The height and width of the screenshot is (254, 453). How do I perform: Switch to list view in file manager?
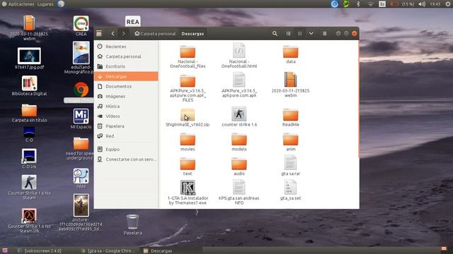288,34
